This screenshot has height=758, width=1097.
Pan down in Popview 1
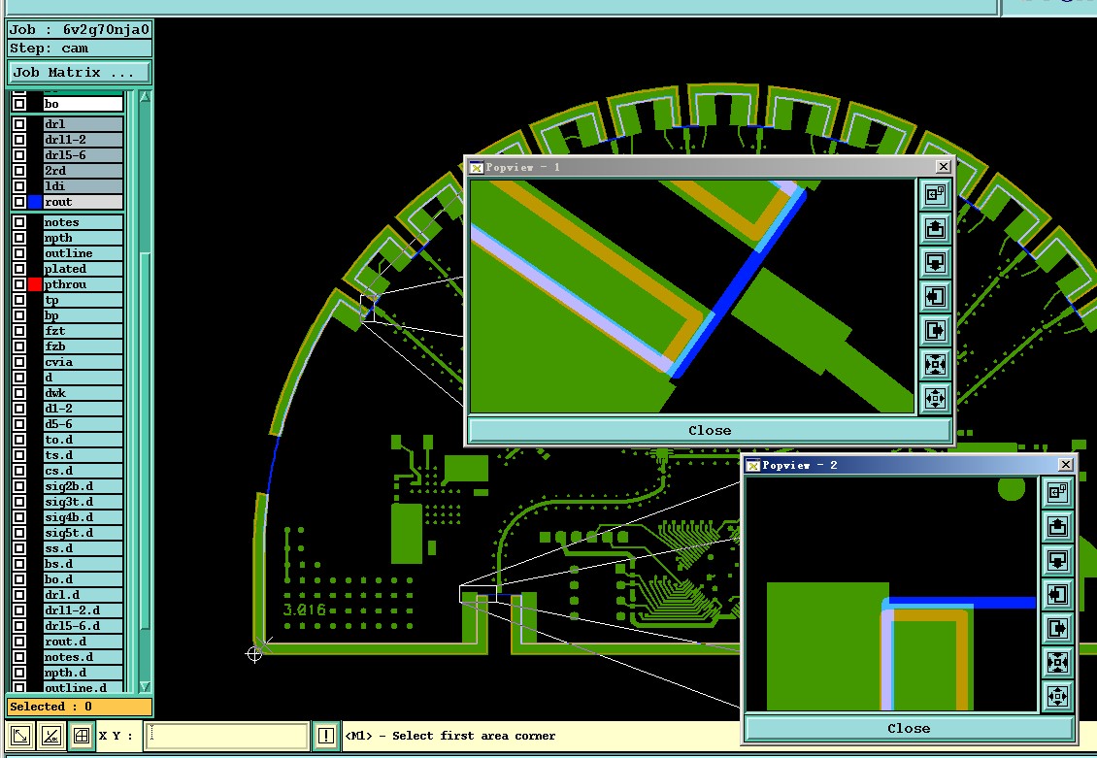tap(936, 263)
